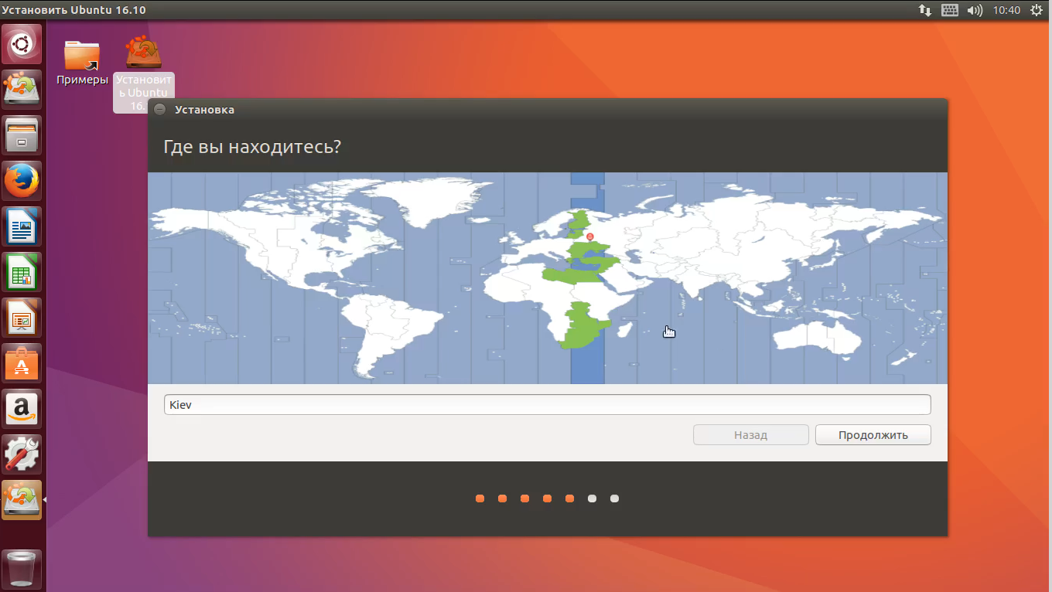Select the Установить Ubuntu desktop icon
The image size is (1052, 592).
144,62
